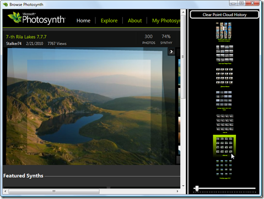This screenshot has width=264, height=199.
Task: Select the first colorful history thumbnail grid
Action: pos(224,32)
